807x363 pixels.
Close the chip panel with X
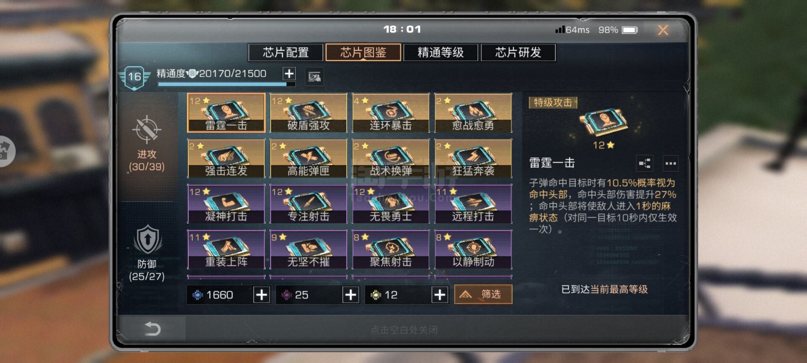click(663, 30)
